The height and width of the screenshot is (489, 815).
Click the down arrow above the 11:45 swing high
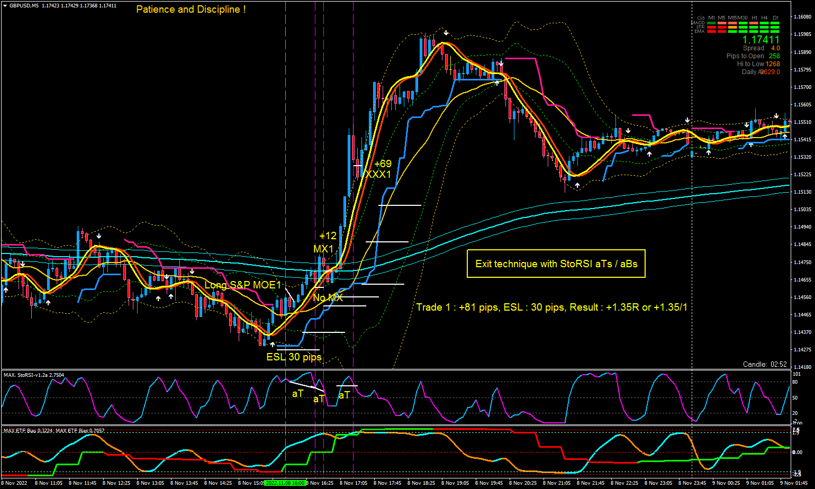99,236
